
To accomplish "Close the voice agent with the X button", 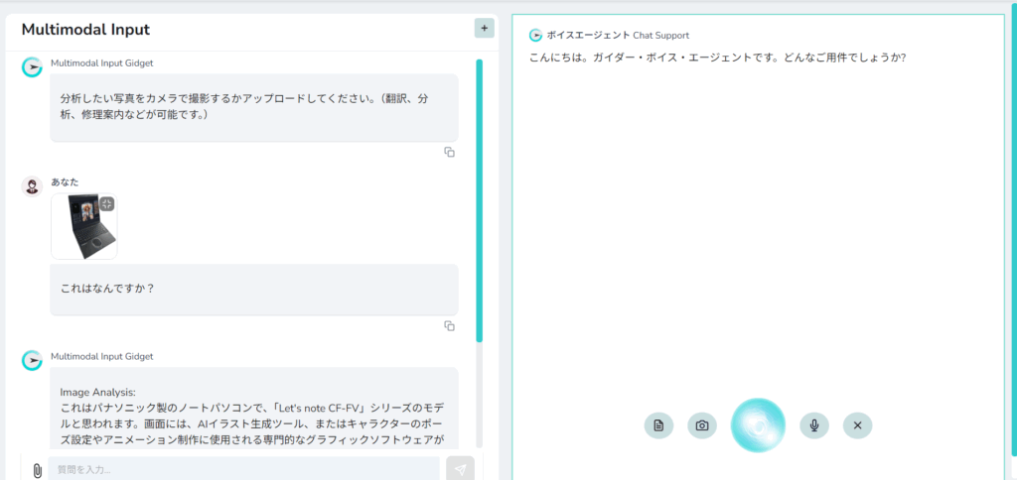I will (x=857, y=425).
